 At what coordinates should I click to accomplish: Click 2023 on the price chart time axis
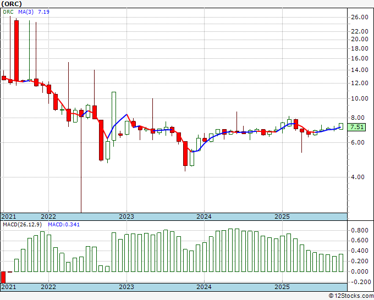point(127,216)
